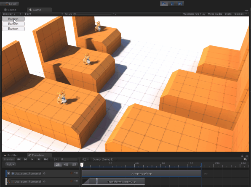The width and height of the screenshot is (251, 187).
Task: Click the Play button in the main toolbar
Action: click(x=164, y=3)
